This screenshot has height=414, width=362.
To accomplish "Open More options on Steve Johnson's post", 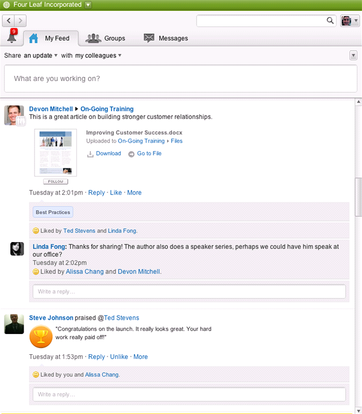I will tap(140, 357).
